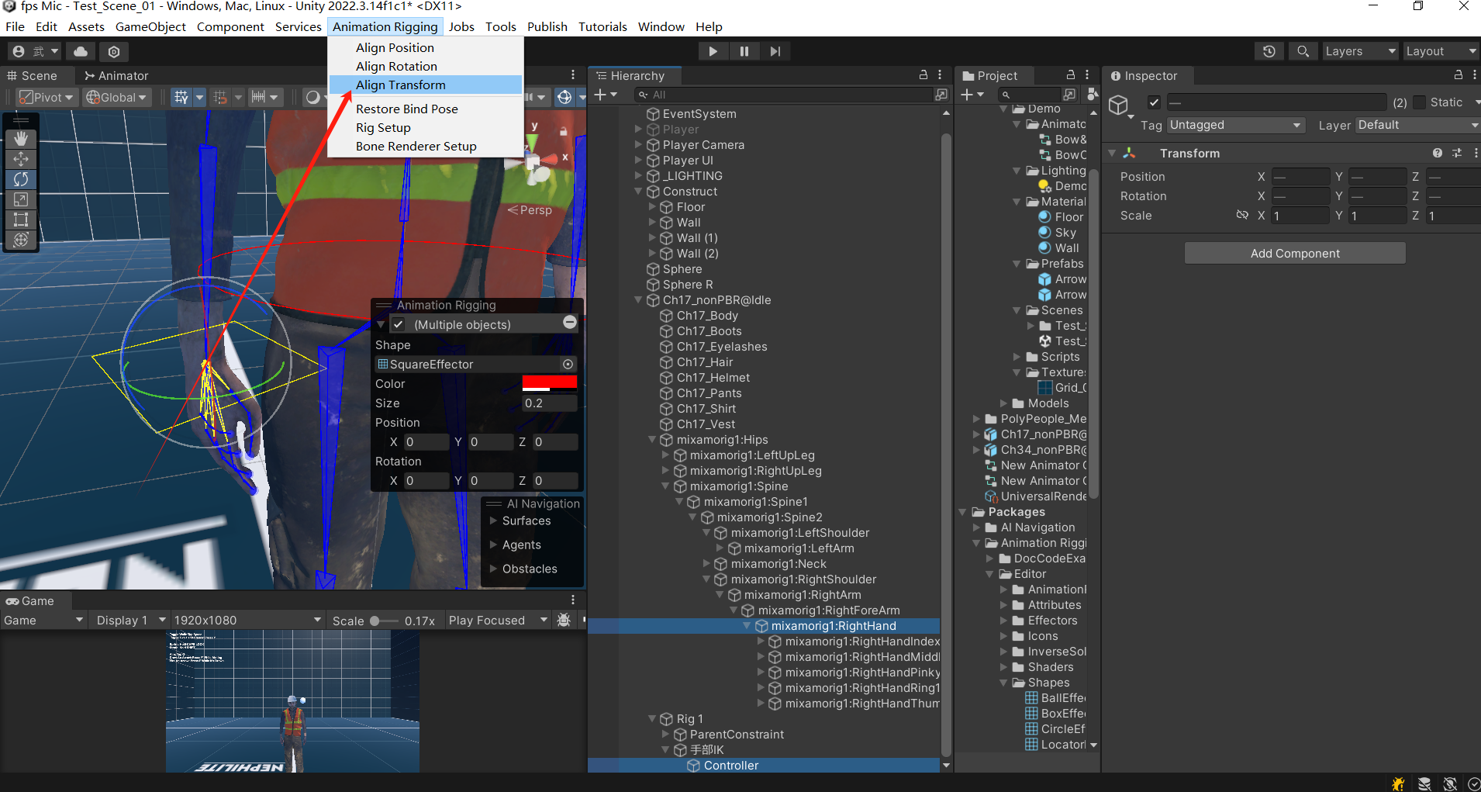Click Bone Renderer Setup menu entry

426,146
